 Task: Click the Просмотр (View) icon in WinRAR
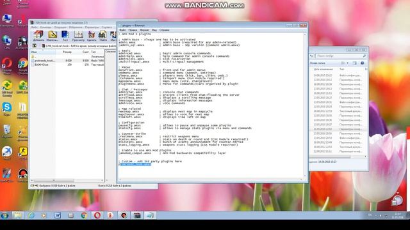pos(78,36)
